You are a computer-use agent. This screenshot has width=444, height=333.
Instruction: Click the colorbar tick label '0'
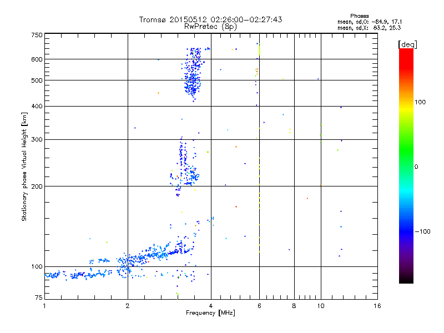(416, 167)
